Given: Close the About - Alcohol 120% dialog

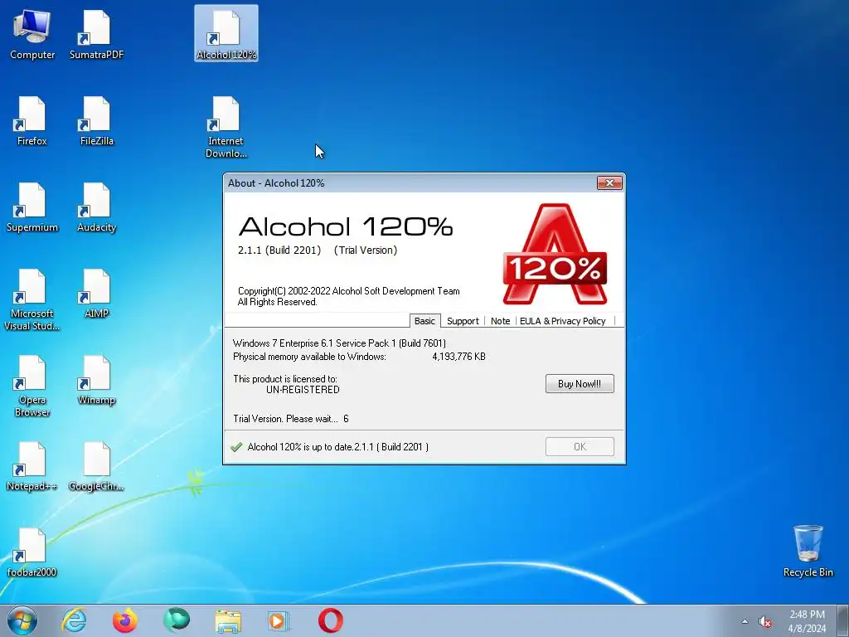Looking at the screenshot, I should click(x=609, y=183).
